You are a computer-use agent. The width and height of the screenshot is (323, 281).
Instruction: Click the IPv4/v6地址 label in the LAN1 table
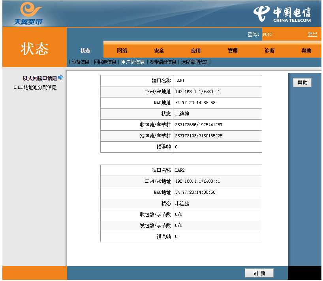click(158, 92)
